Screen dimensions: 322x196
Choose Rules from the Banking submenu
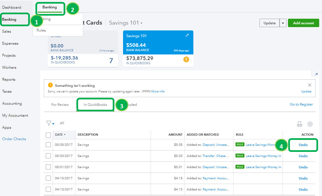click(x=41, y=30)
